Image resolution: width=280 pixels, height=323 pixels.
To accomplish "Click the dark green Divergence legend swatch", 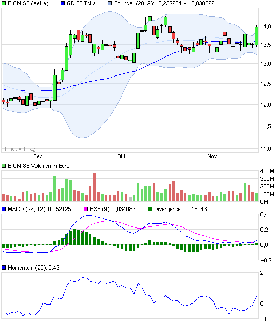I will tap(150, 209).
